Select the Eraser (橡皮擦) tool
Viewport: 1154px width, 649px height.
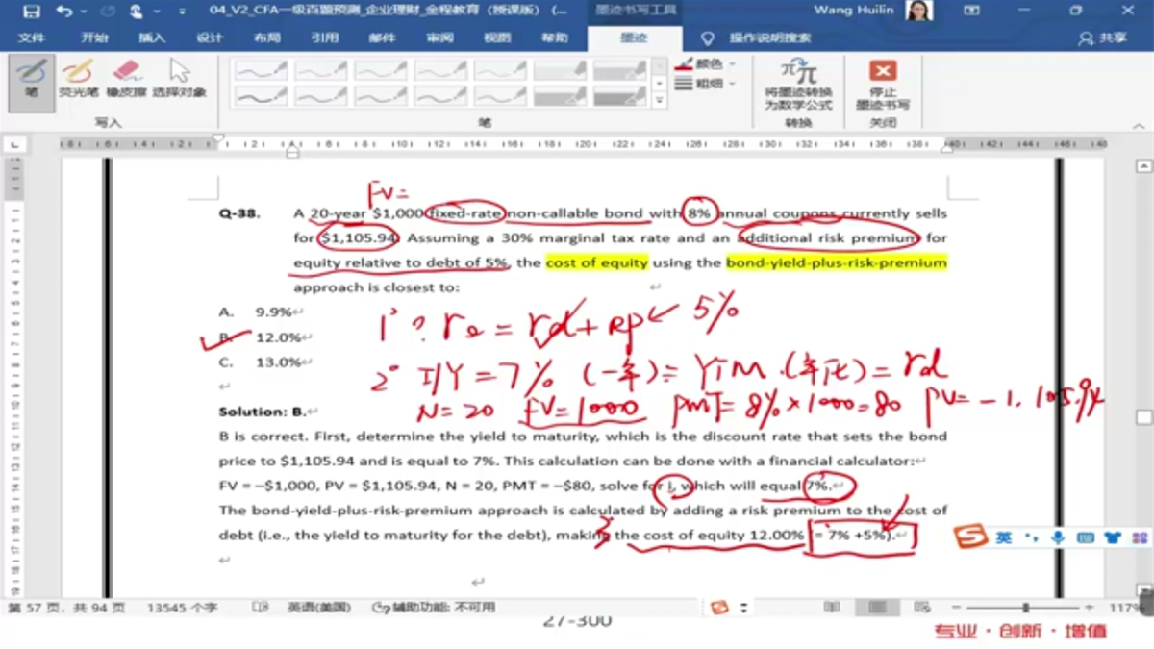click(126, 80)
